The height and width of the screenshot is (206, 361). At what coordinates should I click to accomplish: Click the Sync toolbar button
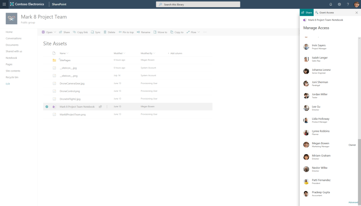click(95, 32)
